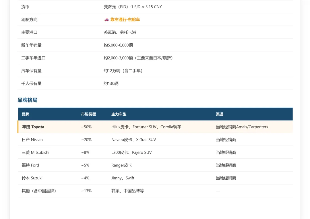Viewport: 310px width, 219px height.
Task: Select the text 苏瓦港、劳托卡港
Action: (120, 32)
